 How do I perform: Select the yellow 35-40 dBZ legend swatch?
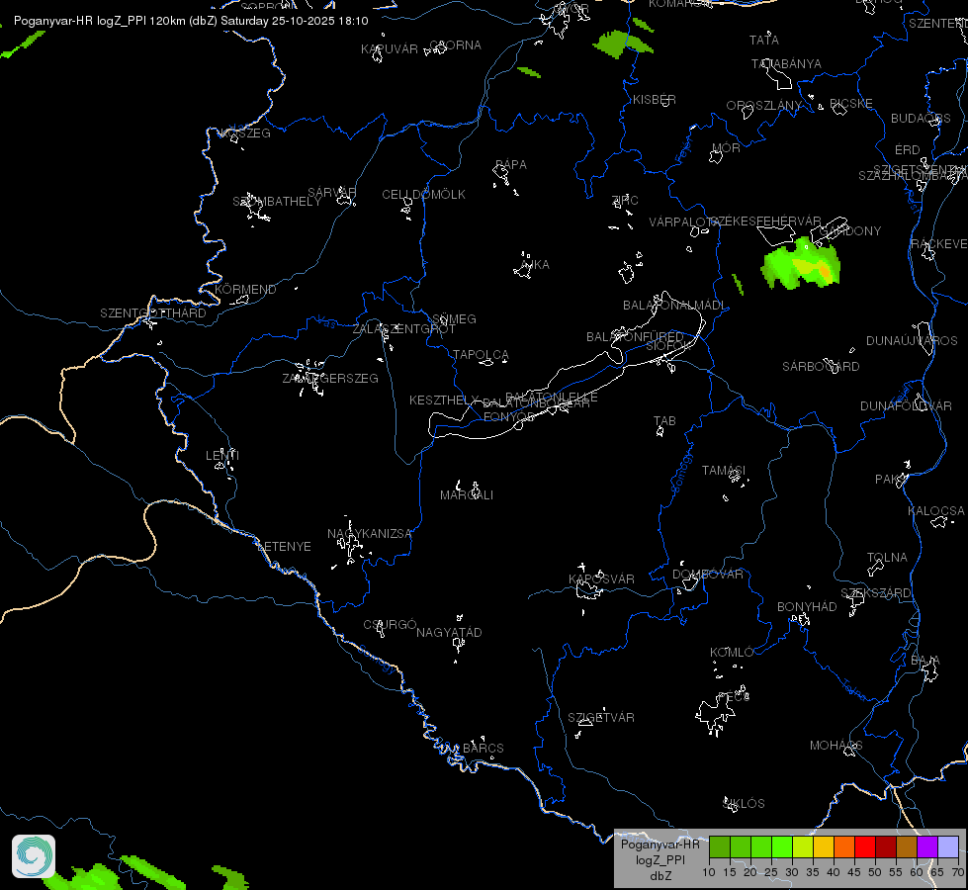point(824,846)
